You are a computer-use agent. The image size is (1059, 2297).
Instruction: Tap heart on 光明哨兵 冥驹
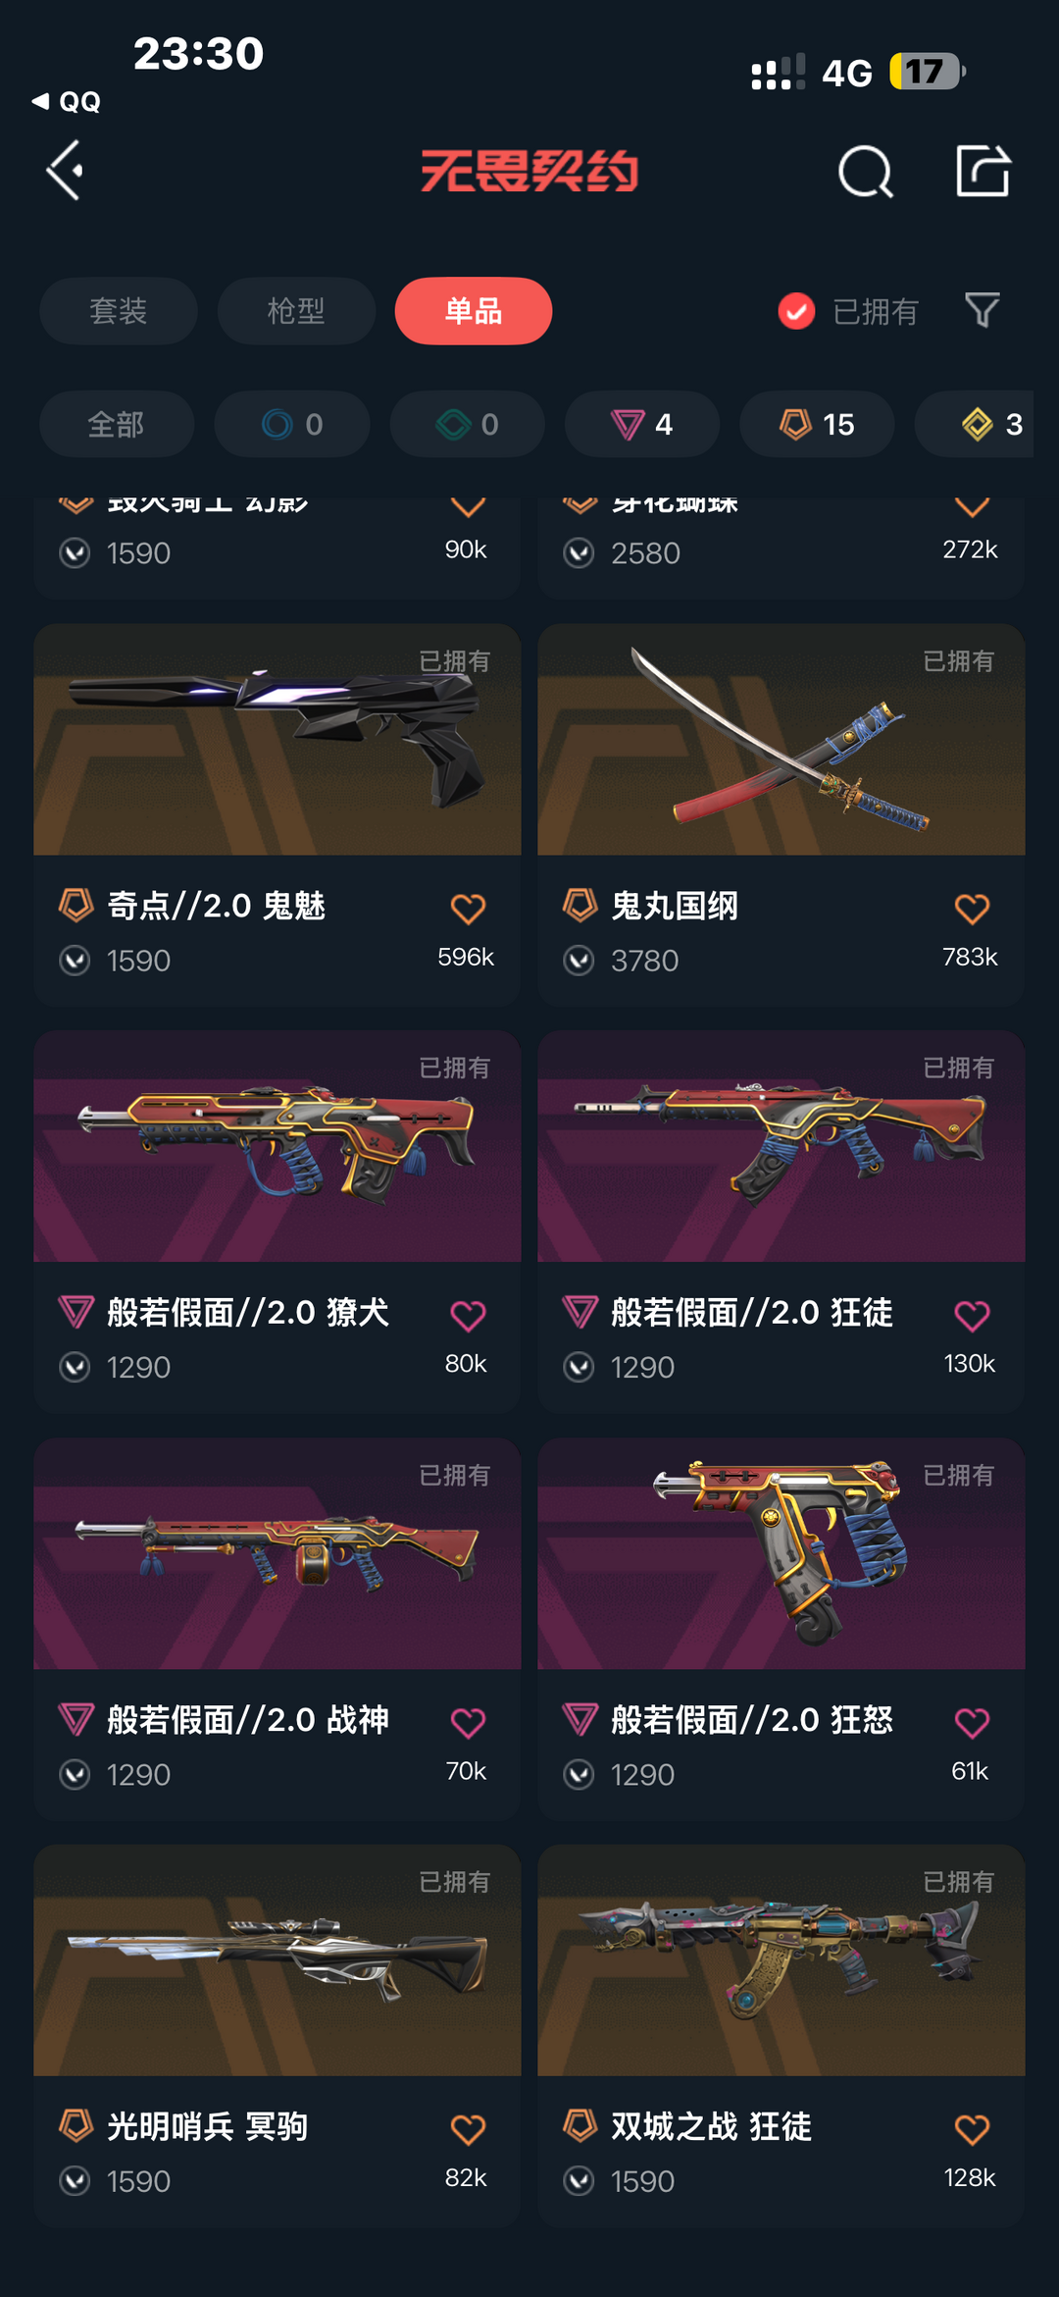point(468,2129)
